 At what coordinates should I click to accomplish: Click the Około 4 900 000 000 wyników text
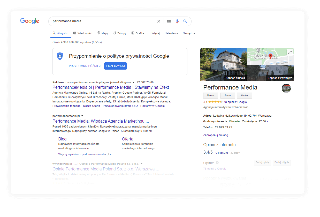[77, 42]
